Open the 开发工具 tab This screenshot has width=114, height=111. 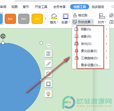(41, 7)
